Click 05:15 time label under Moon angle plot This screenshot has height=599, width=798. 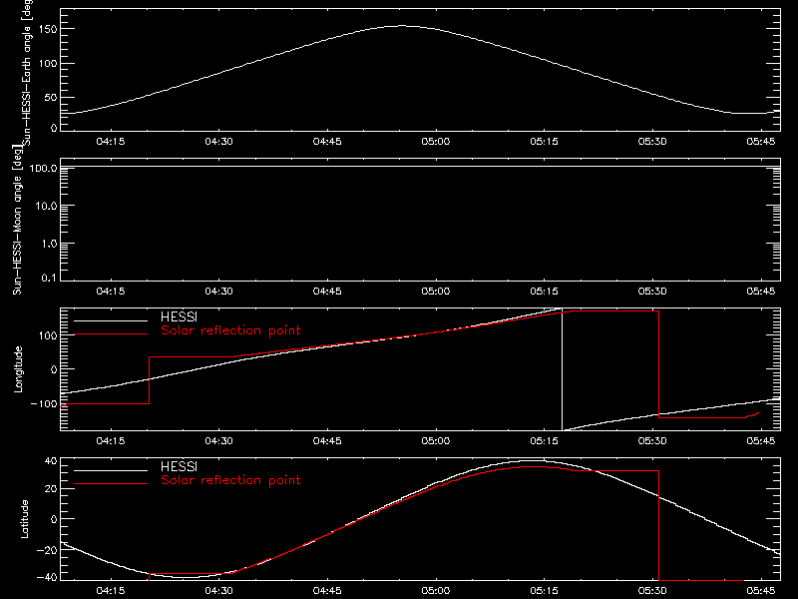click(544, 292)
